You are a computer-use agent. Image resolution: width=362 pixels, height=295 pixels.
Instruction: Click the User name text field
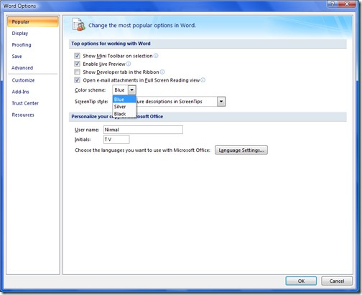[x=143, y=130]
